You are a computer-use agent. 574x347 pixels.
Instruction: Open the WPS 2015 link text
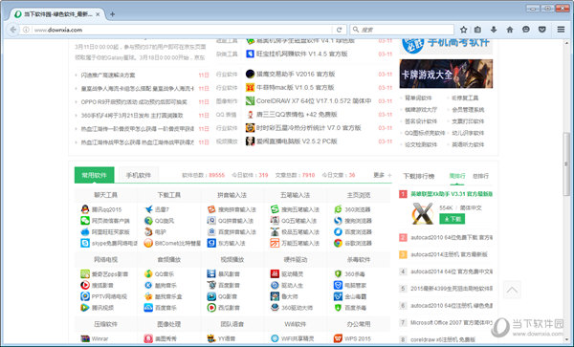tap(358, 338)
